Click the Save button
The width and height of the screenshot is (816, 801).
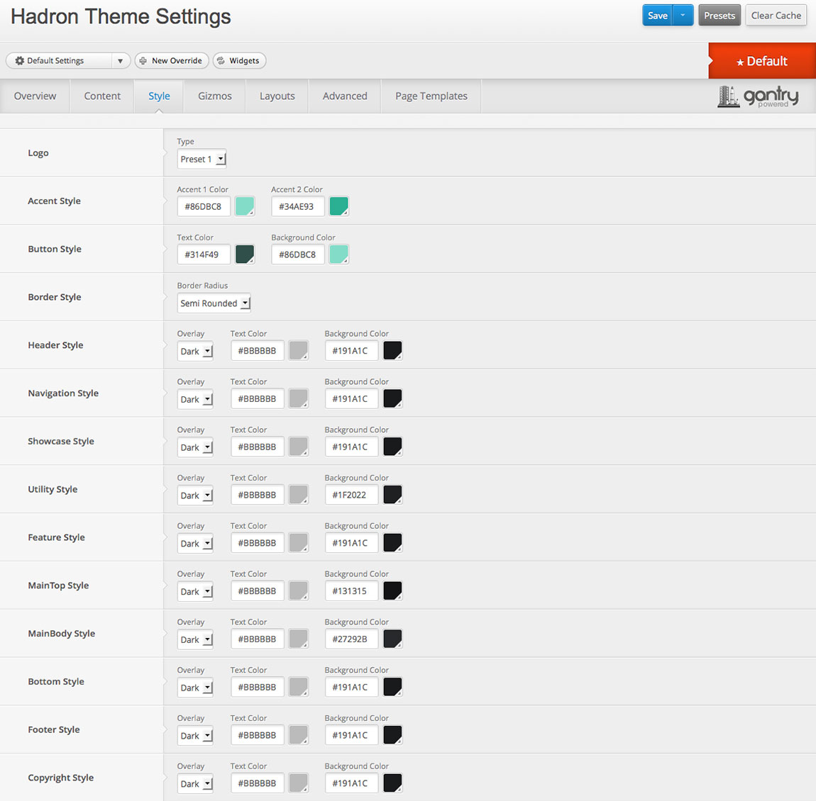coord(658,15)
